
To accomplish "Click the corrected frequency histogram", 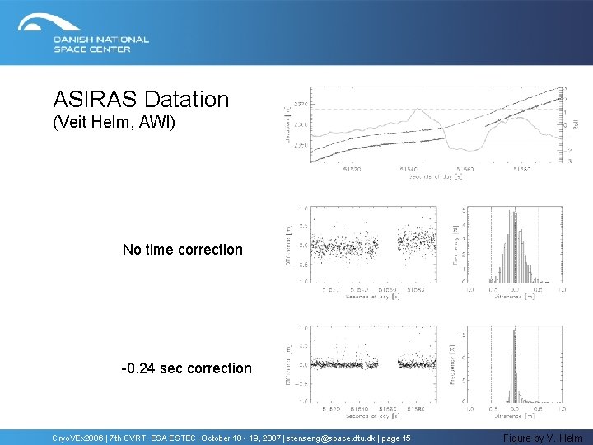I will 507,372.
